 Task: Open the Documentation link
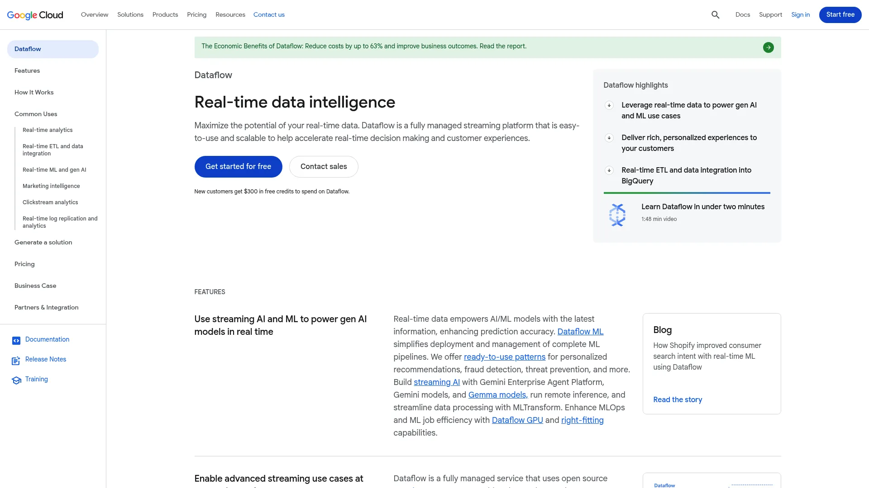[x=47, y=340]
